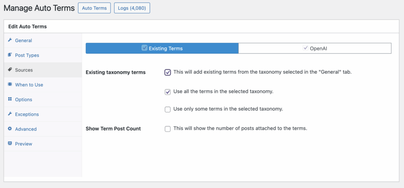Image resolution: width=404 pixels, height=188 pixels.
Task: Select the Sources tab
Action: click(x=43, y=70)
